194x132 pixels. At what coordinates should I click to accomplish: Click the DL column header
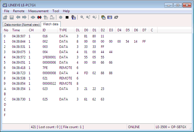pyautogui.click(x=78, y=30)
